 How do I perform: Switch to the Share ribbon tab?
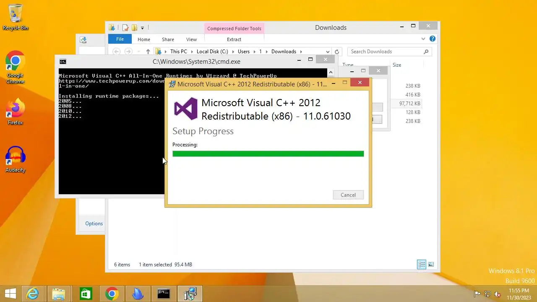[168, 39]
